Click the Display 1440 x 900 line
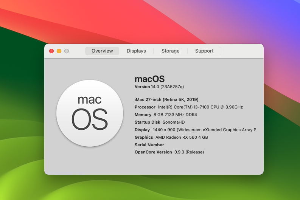 (195, 130)
